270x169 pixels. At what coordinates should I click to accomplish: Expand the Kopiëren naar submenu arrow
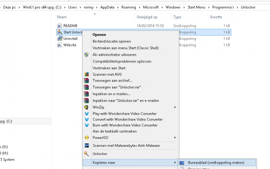click(x=175, y=163)
